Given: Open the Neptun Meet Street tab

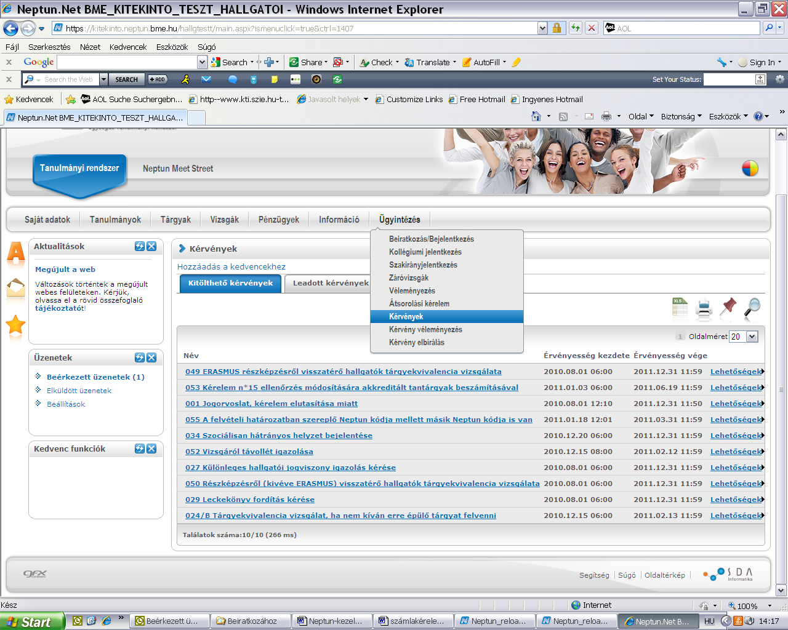Looking at the screenshot, I should coord(178,169).
